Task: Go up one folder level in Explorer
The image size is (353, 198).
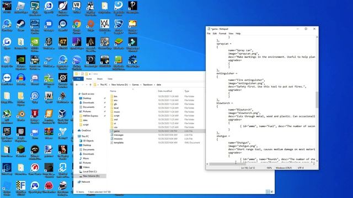Action: [x=90, y=85]
